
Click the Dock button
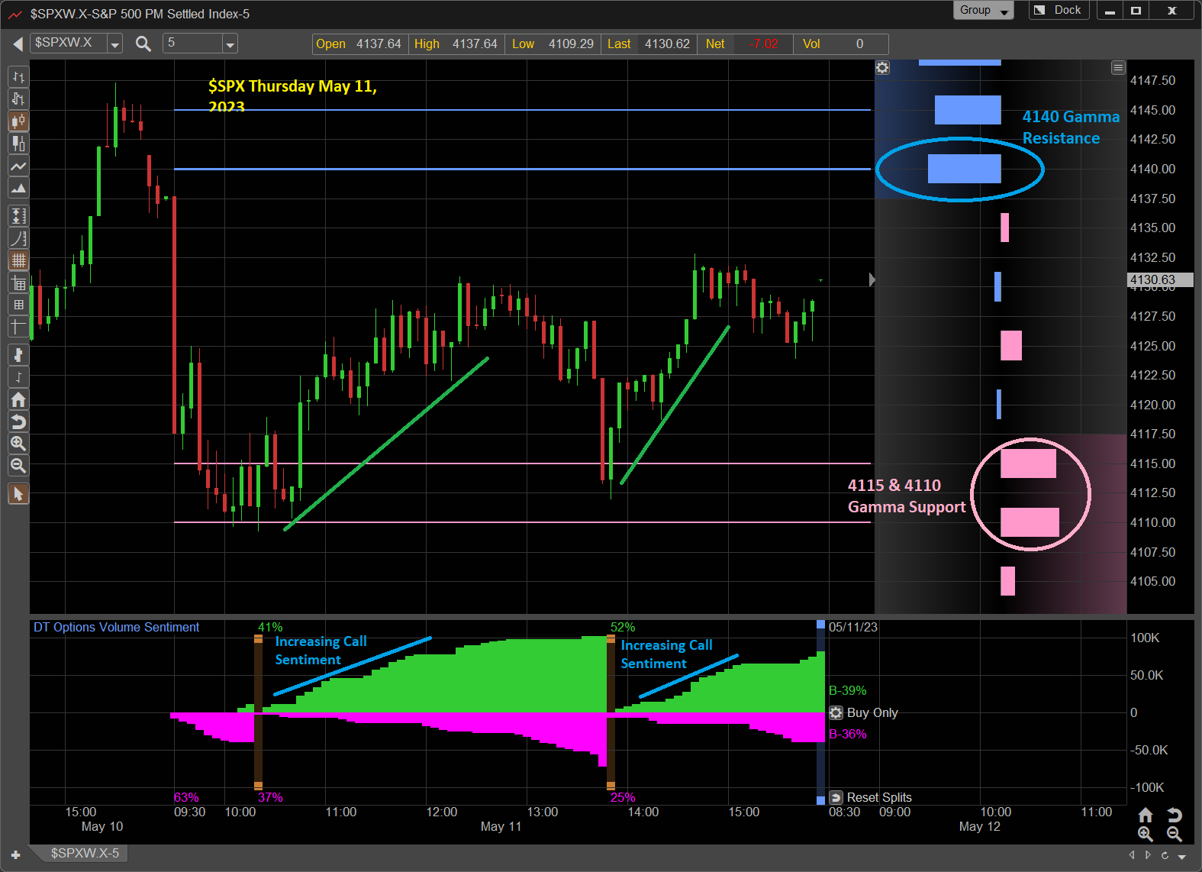click(x=1059, y=10)
